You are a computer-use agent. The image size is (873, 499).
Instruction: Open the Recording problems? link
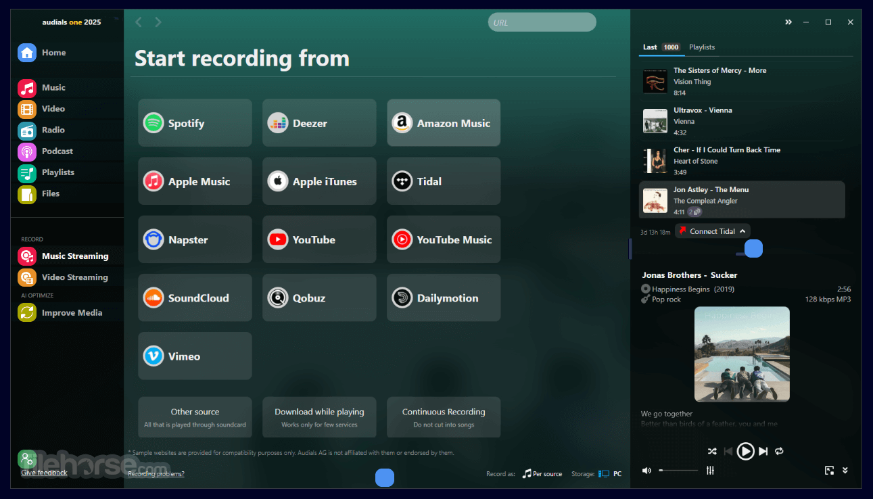pos(156,474)
